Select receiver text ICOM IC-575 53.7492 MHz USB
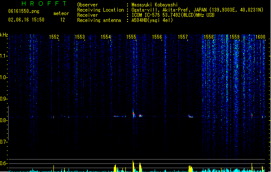The height and width of the screenshot is (172, 271). click(x=173, y=15)
